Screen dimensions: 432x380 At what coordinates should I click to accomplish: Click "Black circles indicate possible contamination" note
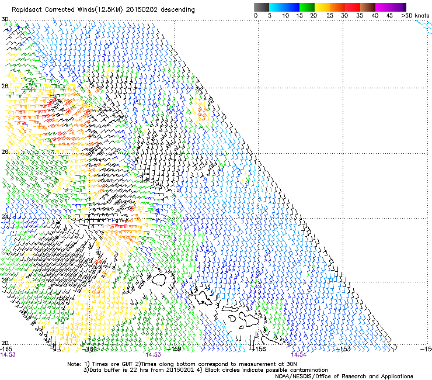265,370
